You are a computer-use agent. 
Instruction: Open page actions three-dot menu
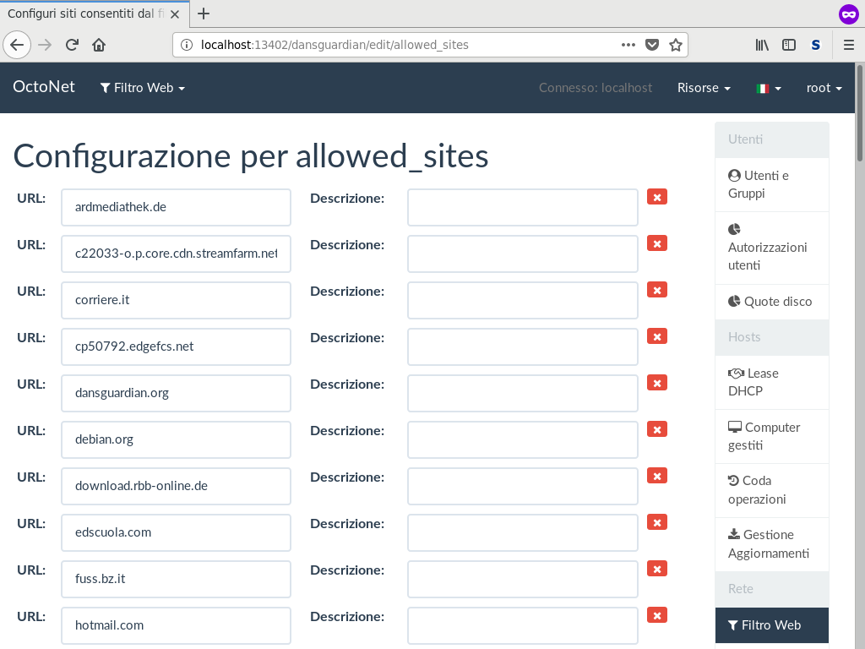(x=628, y=45)
